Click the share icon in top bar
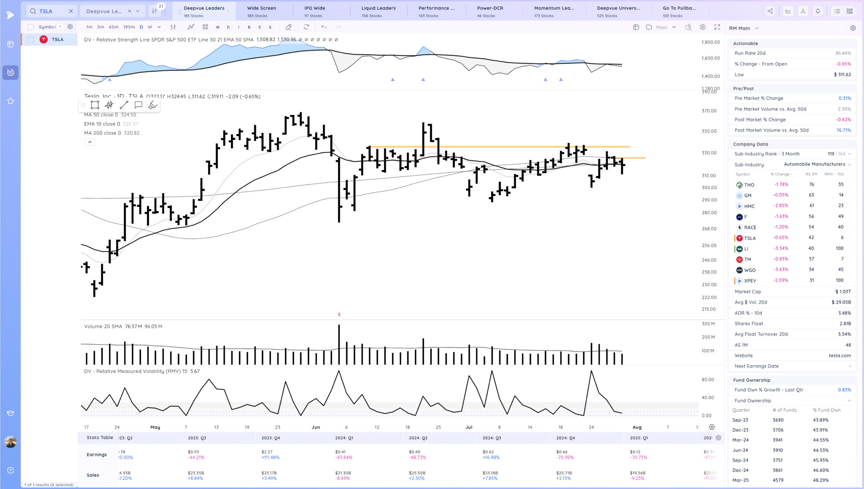The height and width of the screenshot is (489, 864). 770,11
